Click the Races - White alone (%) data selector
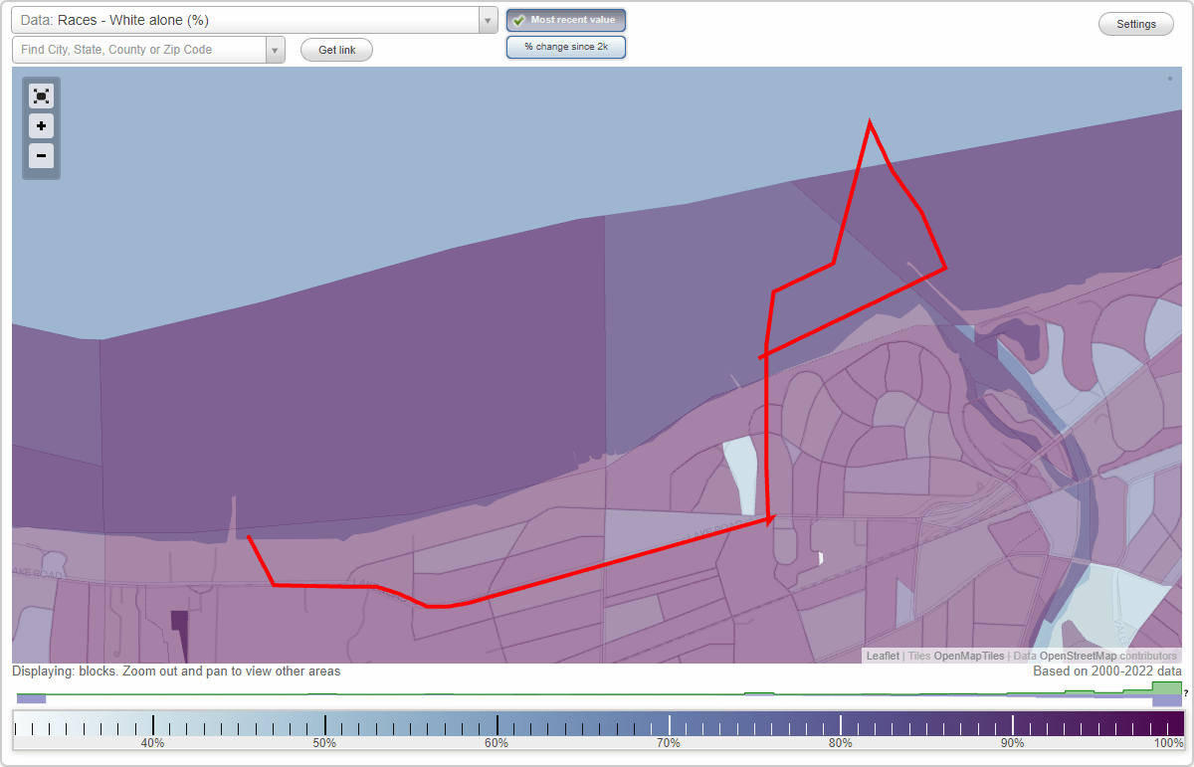This screenshot has width=1194, height=767. pyautogui.click(x=246, y=20)
